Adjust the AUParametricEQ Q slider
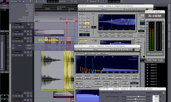The image size is (171, 102). click(135, 99)
